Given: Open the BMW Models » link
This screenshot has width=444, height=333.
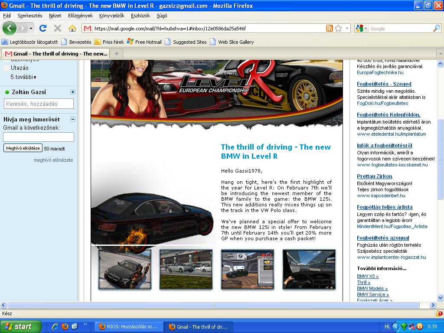Looking at the screenshot, I should (372, 288).
